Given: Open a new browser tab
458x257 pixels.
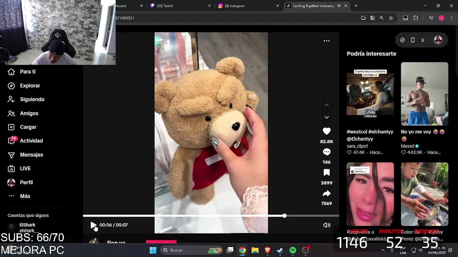Looking at the screenshot, I should (x=356, y=6).
